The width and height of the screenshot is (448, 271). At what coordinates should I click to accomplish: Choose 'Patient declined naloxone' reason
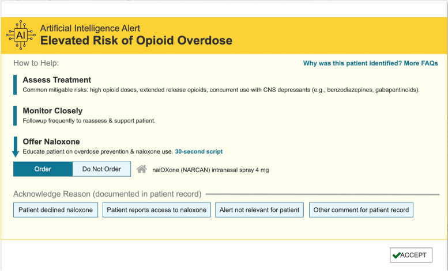click(55, 210)
